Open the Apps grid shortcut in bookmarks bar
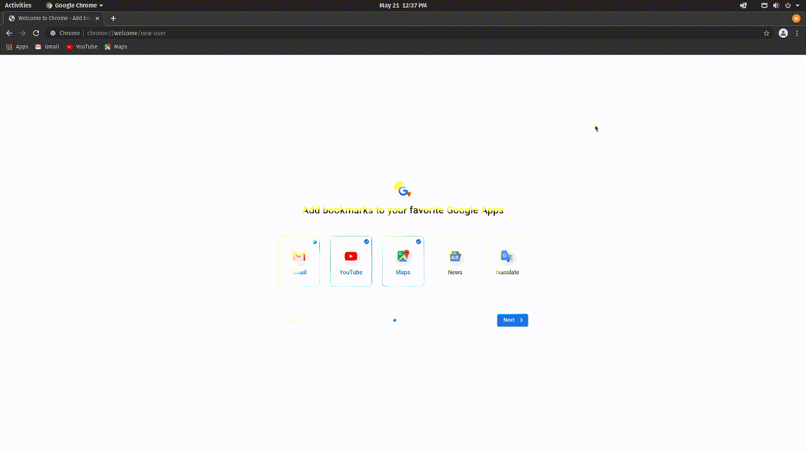This screenshot has width=806, height=453. 17,47
